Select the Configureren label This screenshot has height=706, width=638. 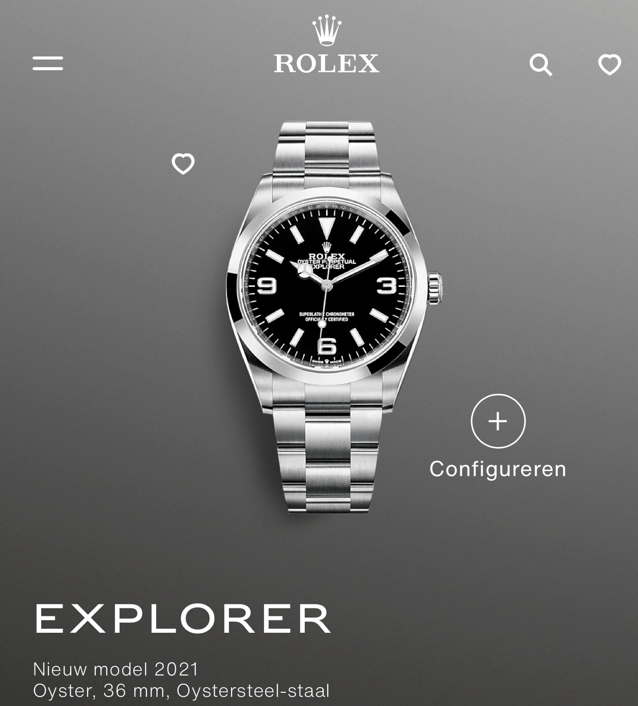498,469
